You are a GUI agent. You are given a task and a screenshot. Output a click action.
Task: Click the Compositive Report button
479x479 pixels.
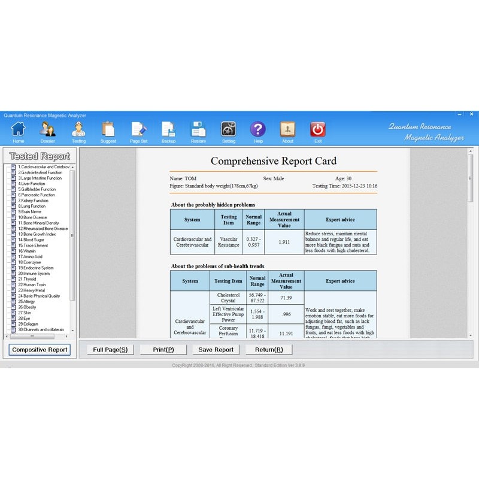(40, 350)
